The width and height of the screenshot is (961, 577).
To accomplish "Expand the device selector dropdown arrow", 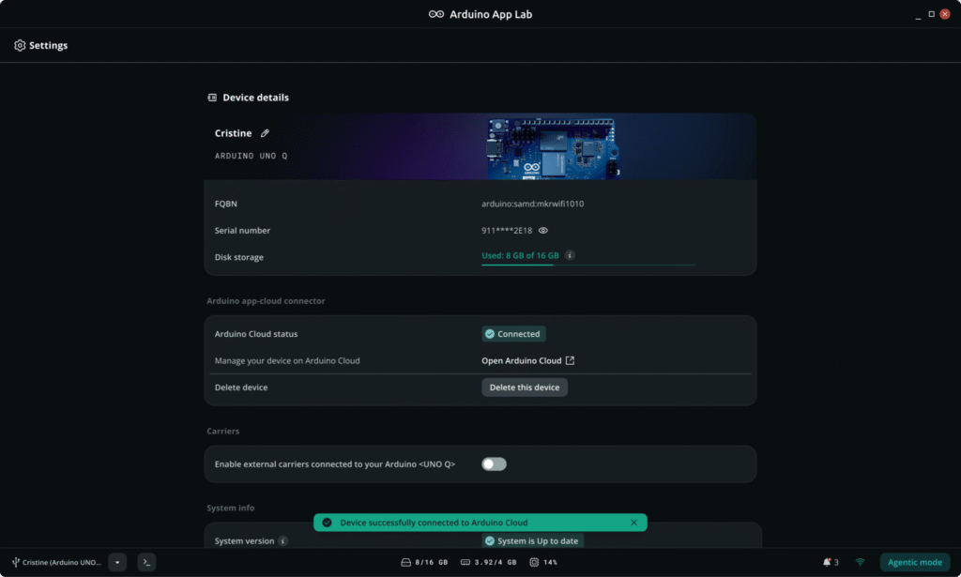I will 117,562.
